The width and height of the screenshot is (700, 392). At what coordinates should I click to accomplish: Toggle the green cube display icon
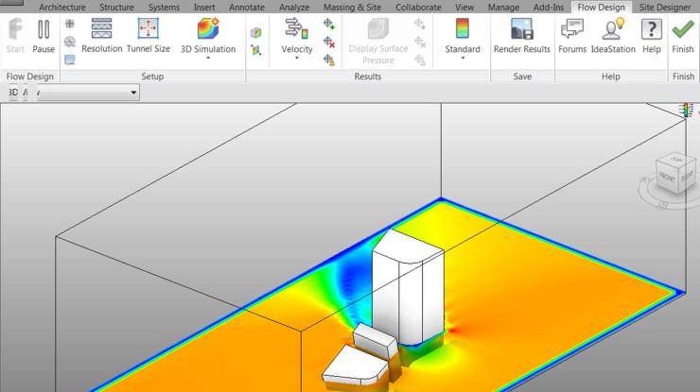(256, 32)
